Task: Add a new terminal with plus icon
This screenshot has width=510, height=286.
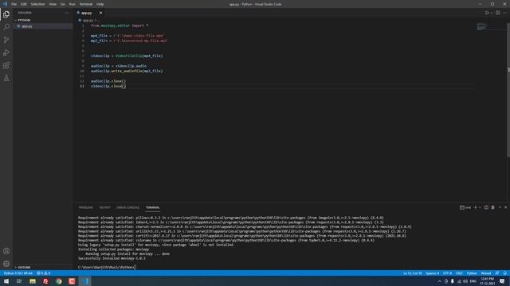Action: (x=475, y=207)
